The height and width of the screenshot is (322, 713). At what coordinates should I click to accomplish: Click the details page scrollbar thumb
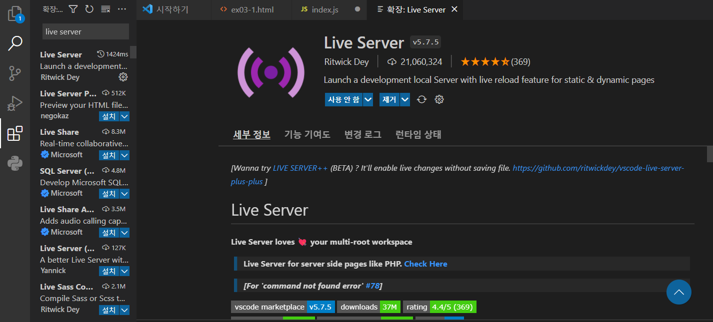(x=710, y=154)
